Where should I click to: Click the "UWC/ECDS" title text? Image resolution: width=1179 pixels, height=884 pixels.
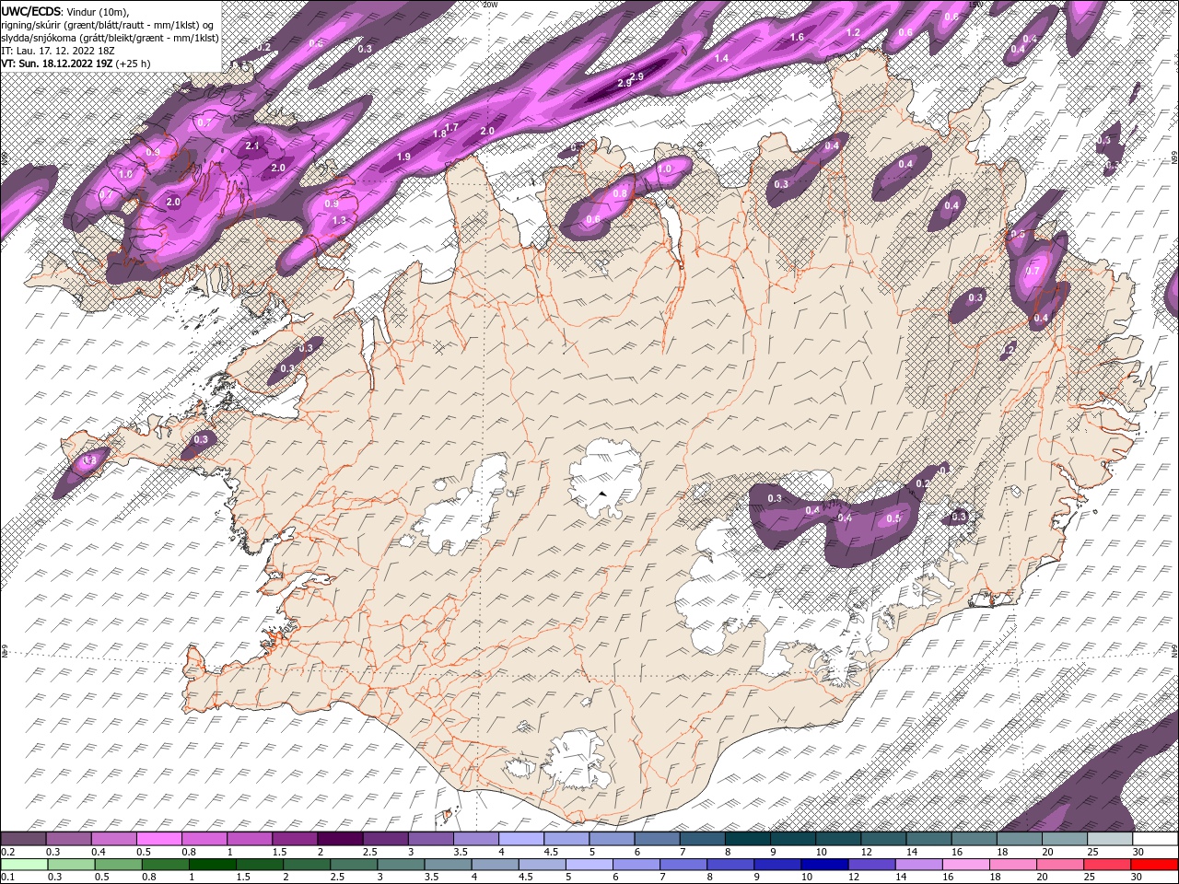pyautogui.click(x=31, y=11)
